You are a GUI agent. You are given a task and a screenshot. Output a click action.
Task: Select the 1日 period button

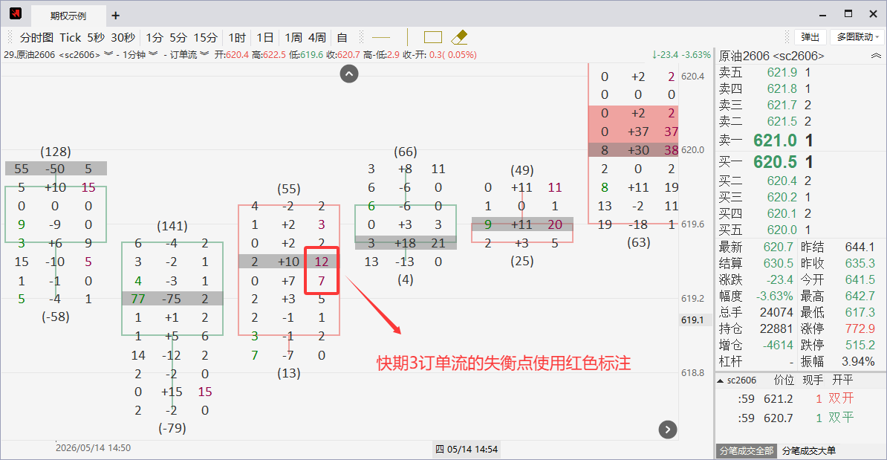[264, 37]
